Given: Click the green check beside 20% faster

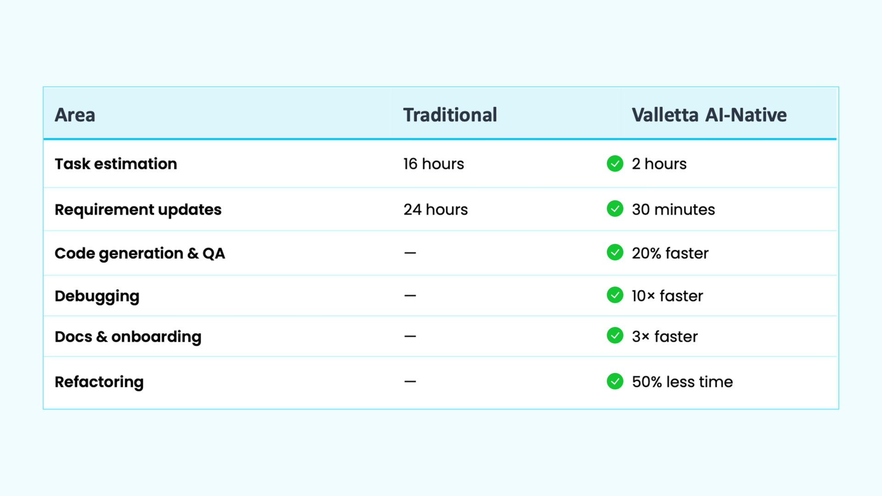Looking at the screenshot, I should coord(615,253).
